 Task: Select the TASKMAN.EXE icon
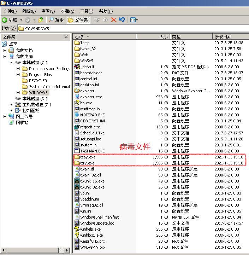point(77,151)
